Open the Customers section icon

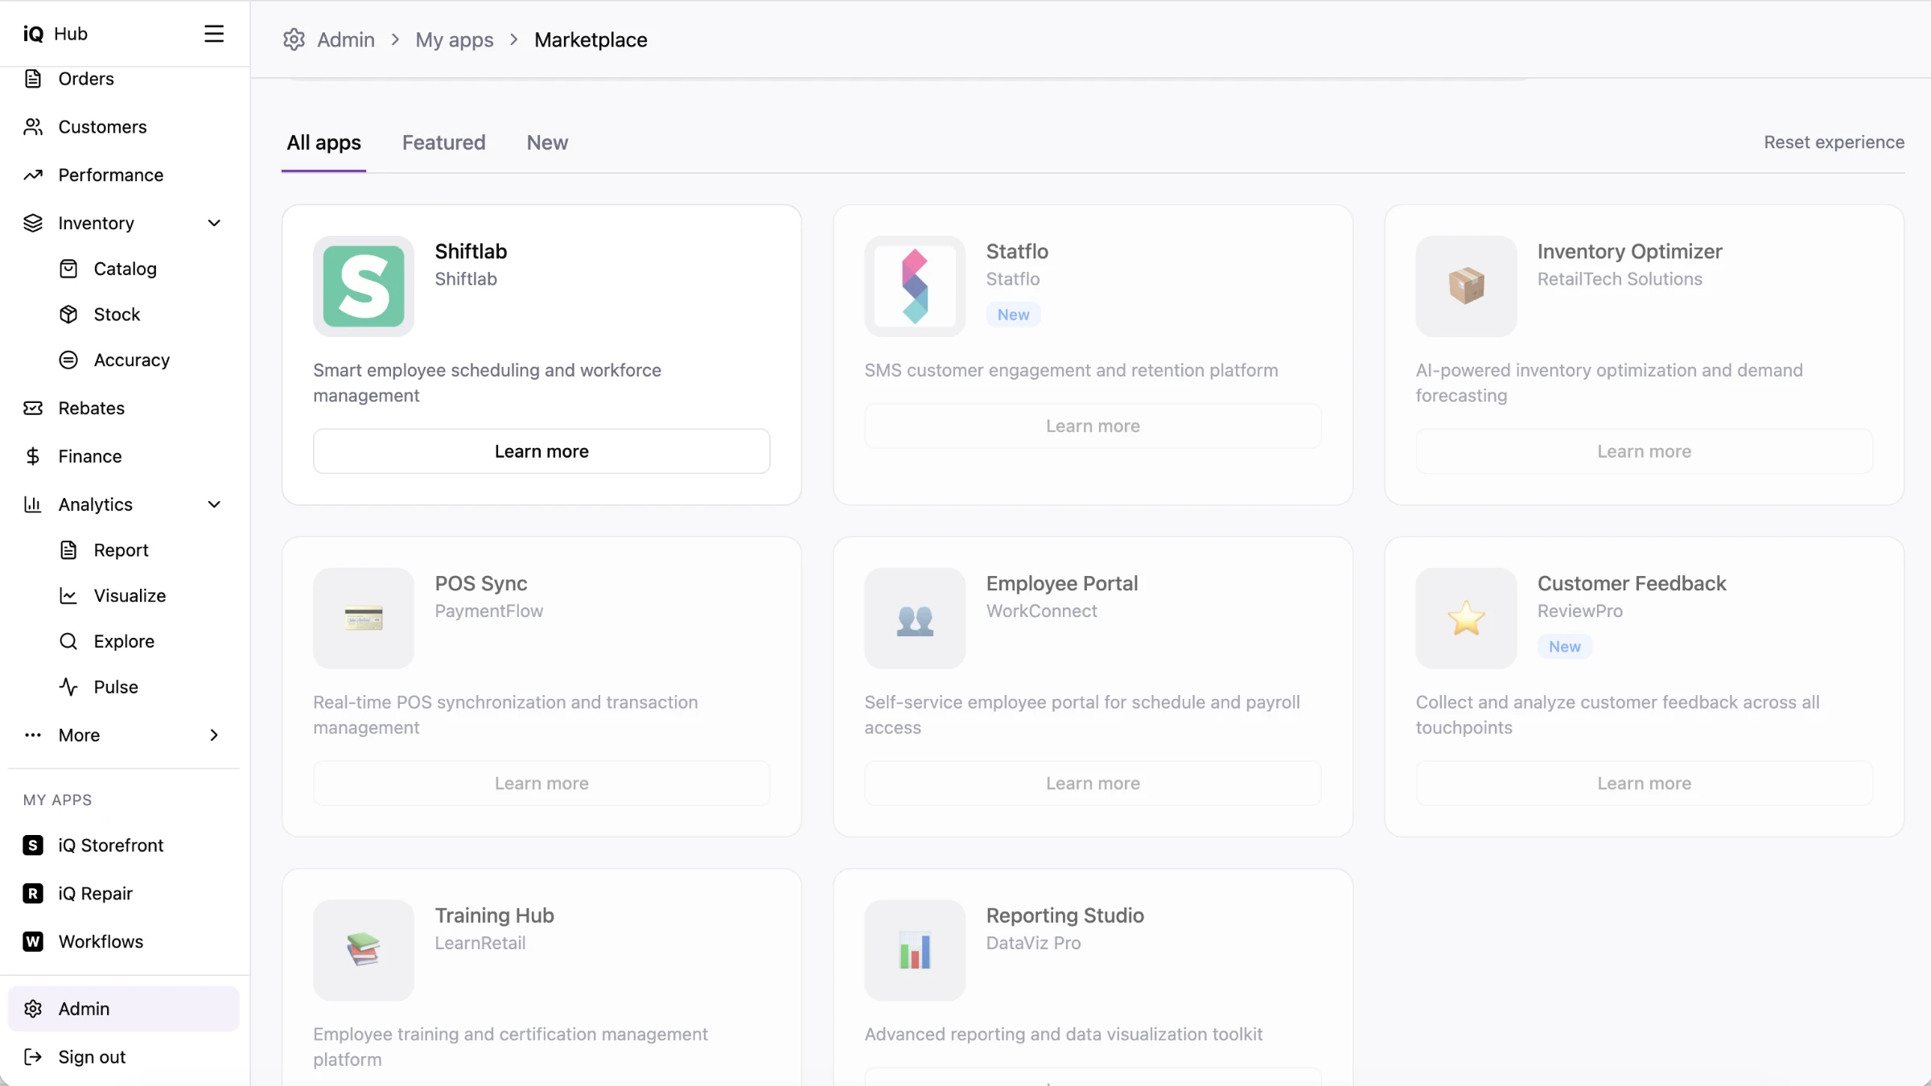click(x=33, y=127)
